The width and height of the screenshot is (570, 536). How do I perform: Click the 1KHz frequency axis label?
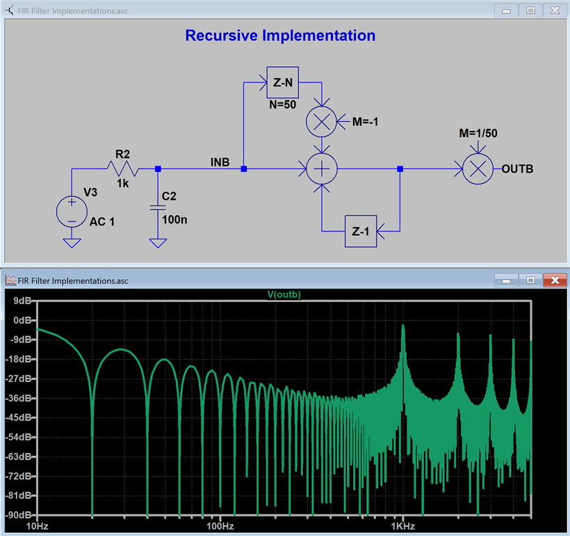pos(402,526)
